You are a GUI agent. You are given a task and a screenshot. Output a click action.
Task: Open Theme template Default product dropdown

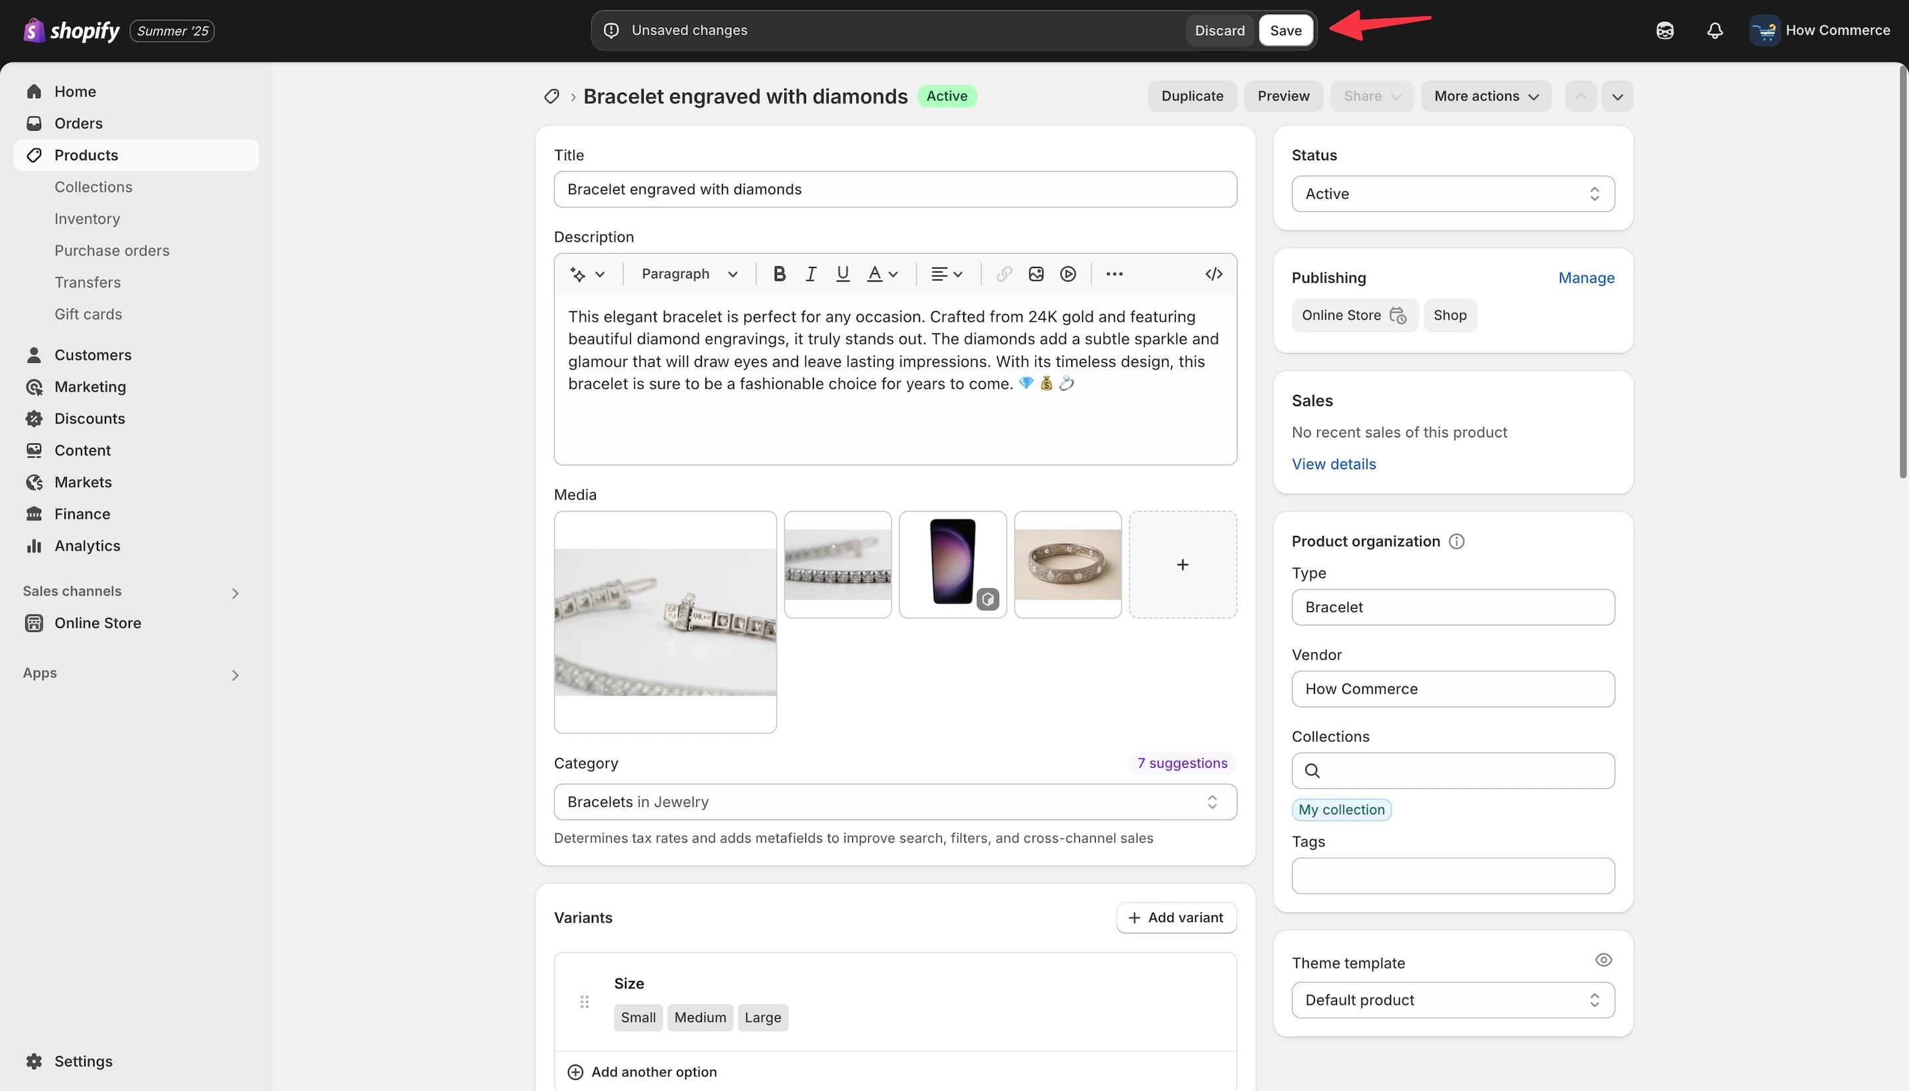[x=1452, y=1000]
